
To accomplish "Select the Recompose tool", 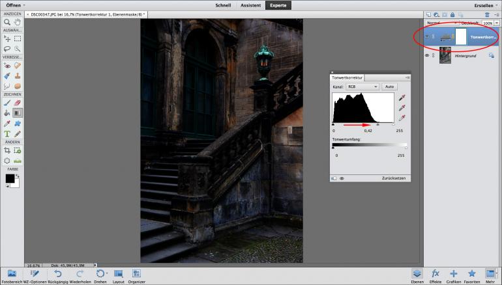I will point(18,150).
